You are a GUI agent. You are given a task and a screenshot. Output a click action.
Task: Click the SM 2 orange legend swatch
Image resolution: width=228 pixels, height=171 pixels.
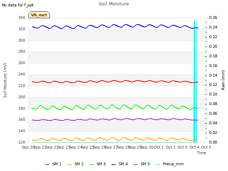(69, 165)
